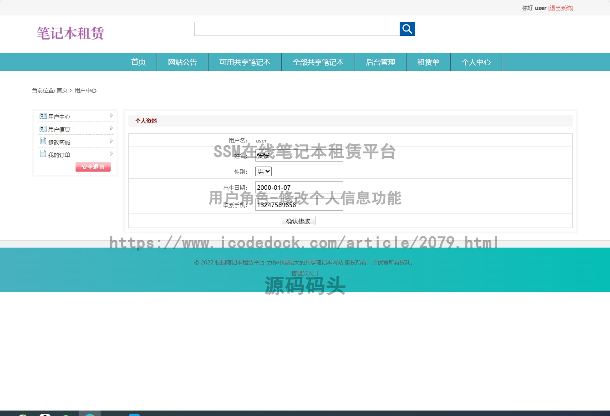Open the 租赁单 nav item
This screenshot has height=416, width=610.
(428, 62)
